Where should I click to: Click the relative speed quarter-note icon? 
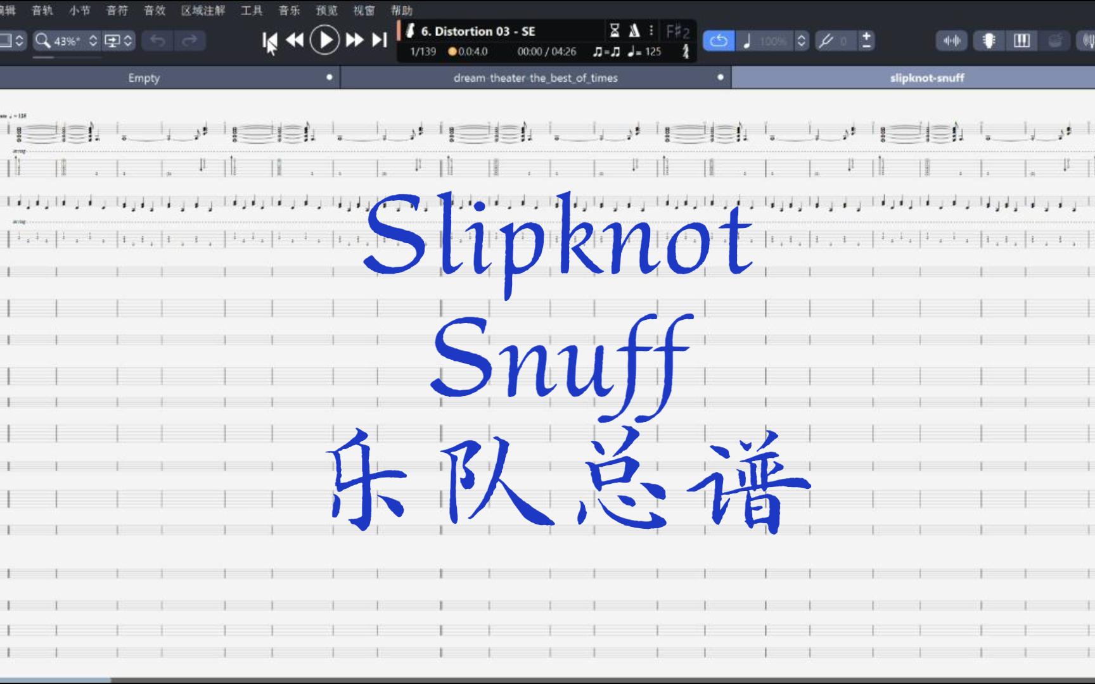pos(747,41)
